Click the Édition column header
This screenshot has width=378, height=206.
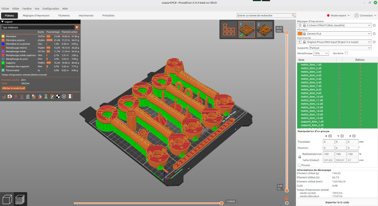(x=360, y=60)
